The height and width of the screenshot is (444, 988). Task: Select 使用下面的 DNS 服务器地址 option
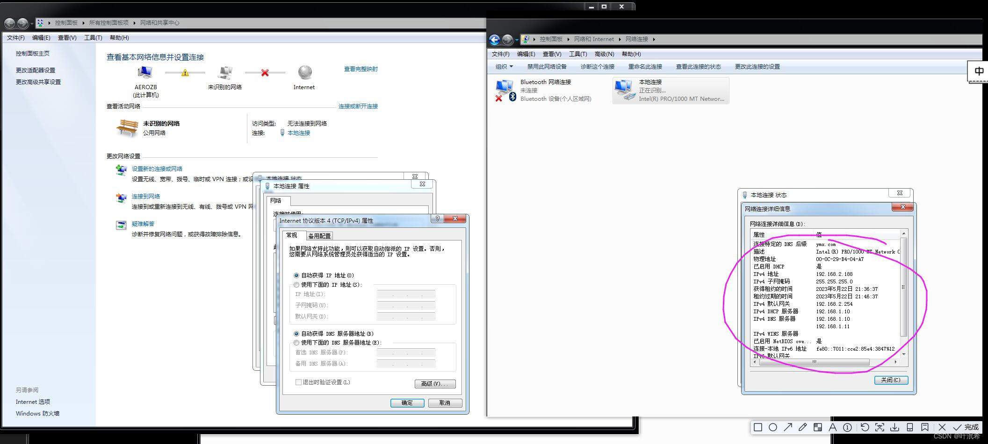(296, 343)
